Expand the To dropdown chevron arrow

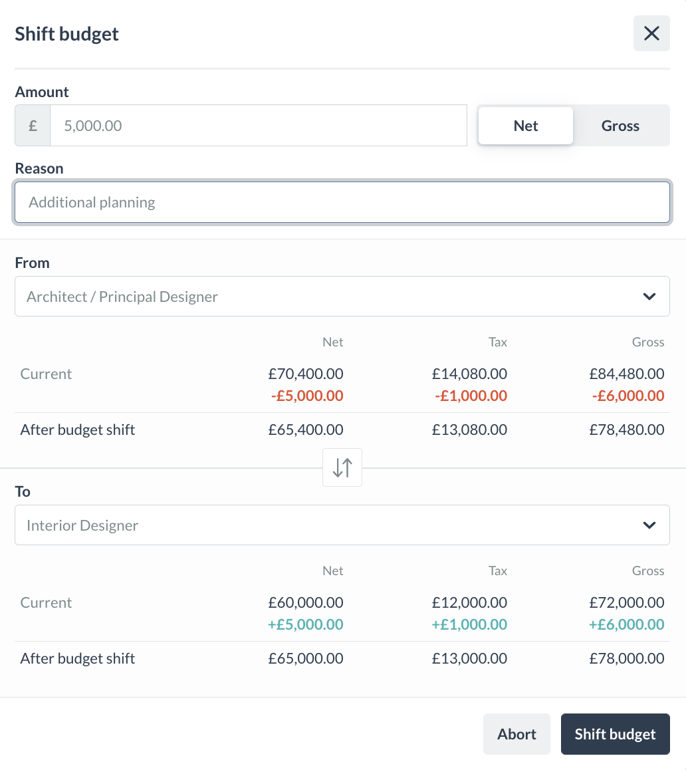649,525
